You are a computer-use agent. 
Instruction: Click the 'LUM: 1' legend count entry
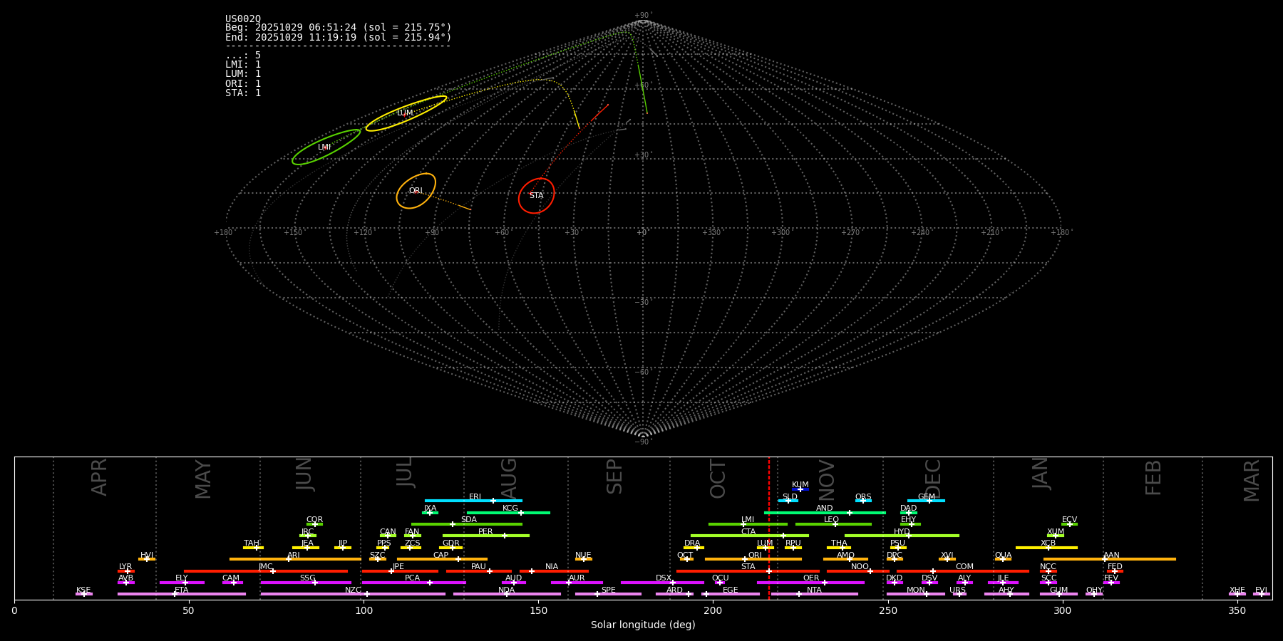click(243, 74)
